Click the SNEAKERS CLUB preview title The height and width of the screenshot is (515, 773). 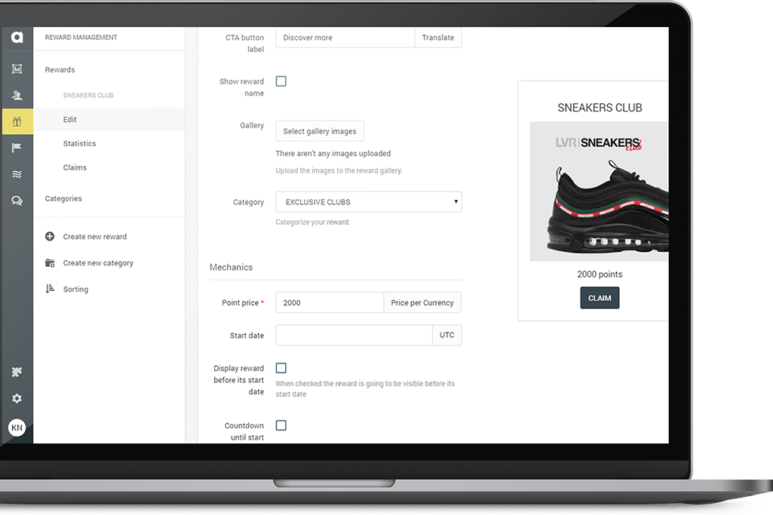[600, 107]
